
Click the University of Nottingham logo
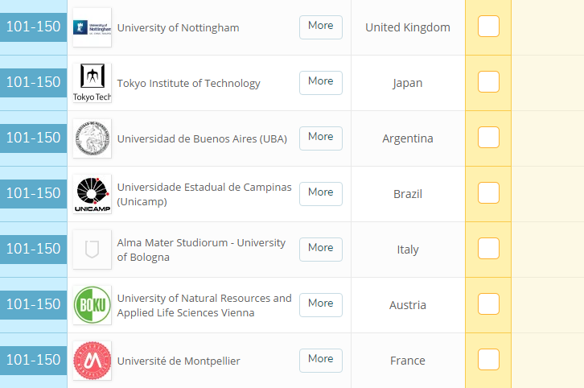[92, 27]
